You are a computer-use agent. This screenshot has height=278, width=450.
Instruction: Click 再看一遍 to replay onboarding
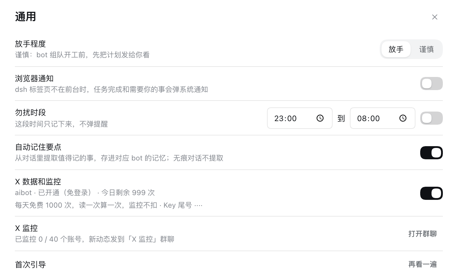coord(422,264)
